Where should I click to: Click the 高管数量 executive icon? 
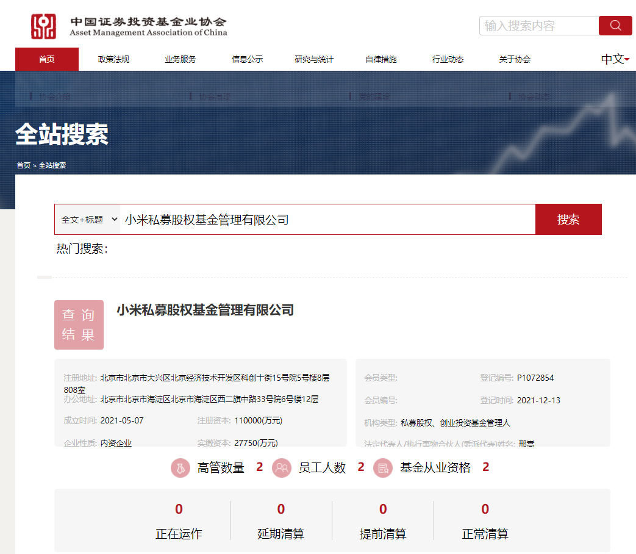pyautogui.click(x=180, y=468)
